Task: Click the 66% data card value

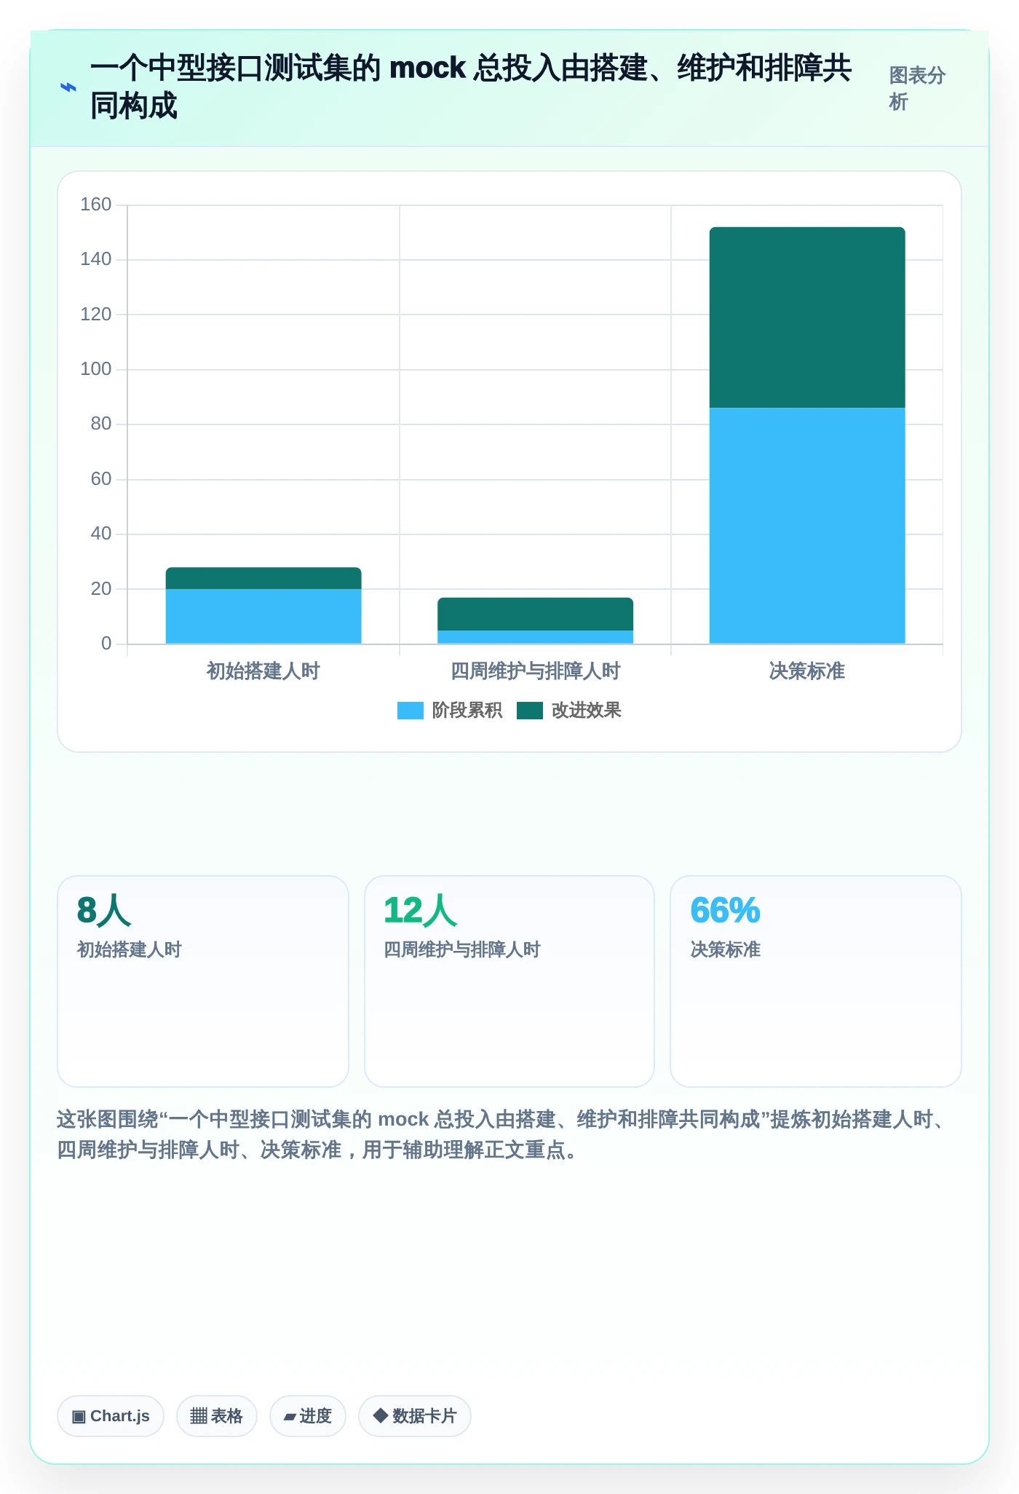Action: pyautogui.click(x=725, y=910)
